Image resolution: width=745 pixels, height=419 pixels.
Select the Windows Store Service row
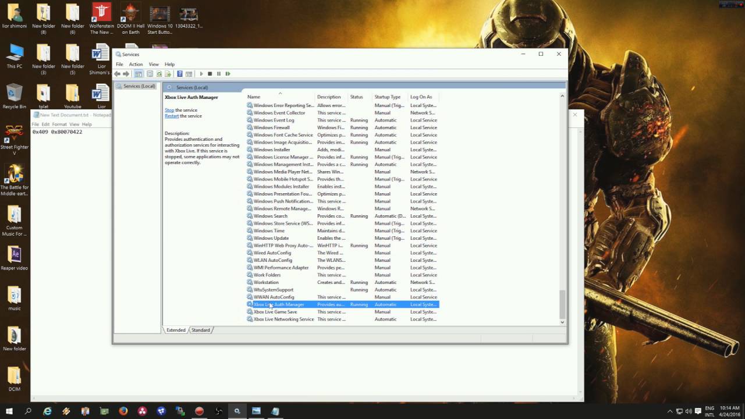tap(342, 223)
